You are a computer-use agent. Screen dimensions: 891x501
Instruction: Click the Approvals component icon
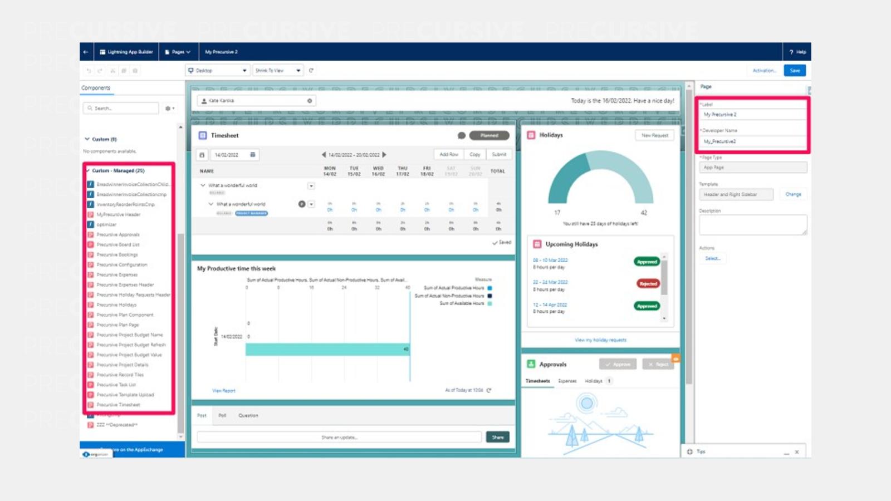point(531,364)
